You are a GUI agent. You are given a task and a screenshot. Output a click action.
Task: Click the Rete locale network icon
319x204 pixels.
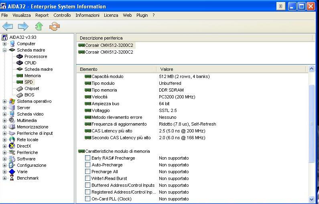tap(12, 140)
